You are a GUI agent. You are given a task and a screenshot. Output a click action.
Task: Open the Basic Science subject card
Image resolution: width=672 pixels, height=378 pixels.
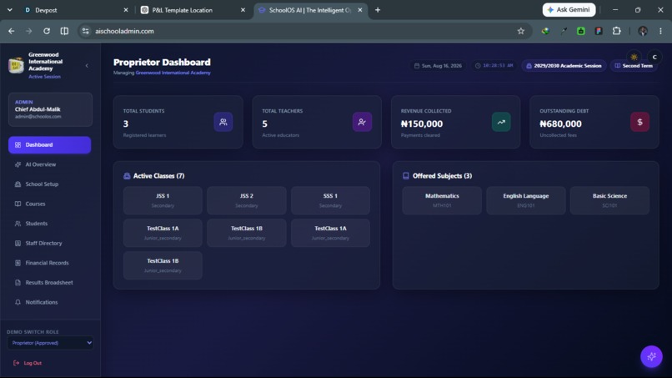click(x=609, y=200)
